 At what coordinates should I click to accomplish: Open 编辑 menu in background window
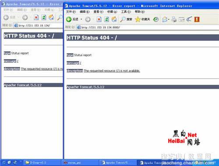[x=22, y=10]
